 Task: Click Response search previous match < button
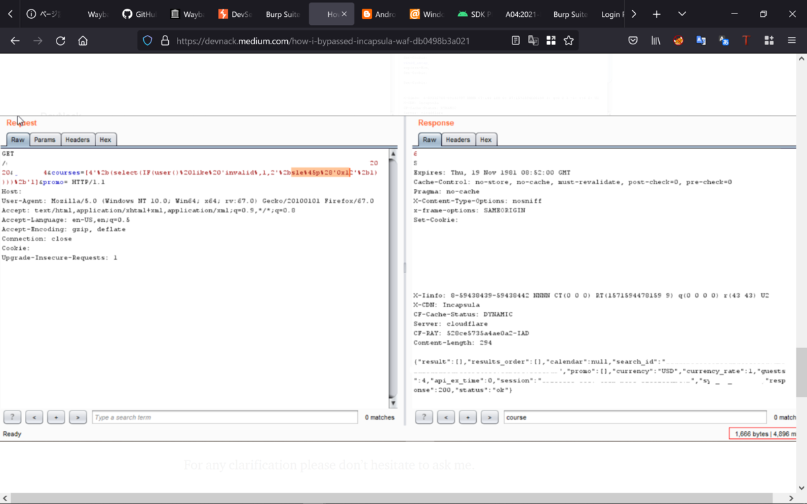[446, 417]
